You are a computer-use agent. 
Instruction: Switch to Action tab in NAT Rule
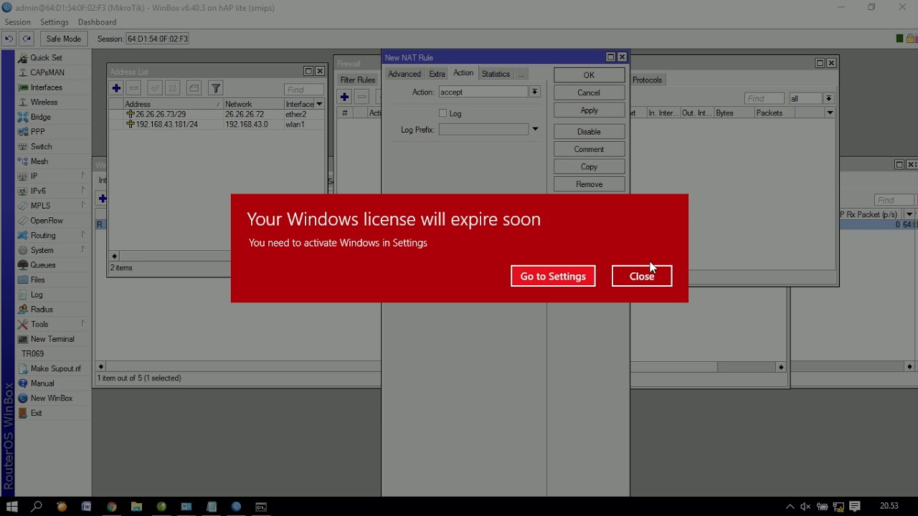click(463, 73)
